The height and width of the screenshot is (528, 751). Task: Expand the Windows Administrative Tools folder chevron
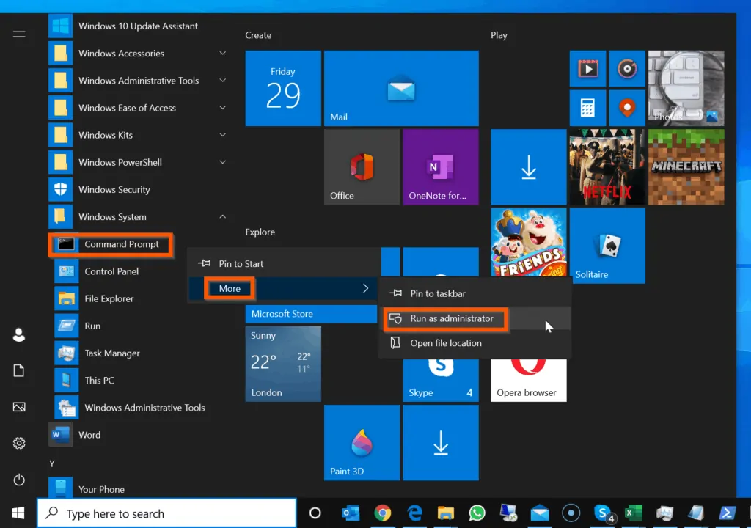223,81
